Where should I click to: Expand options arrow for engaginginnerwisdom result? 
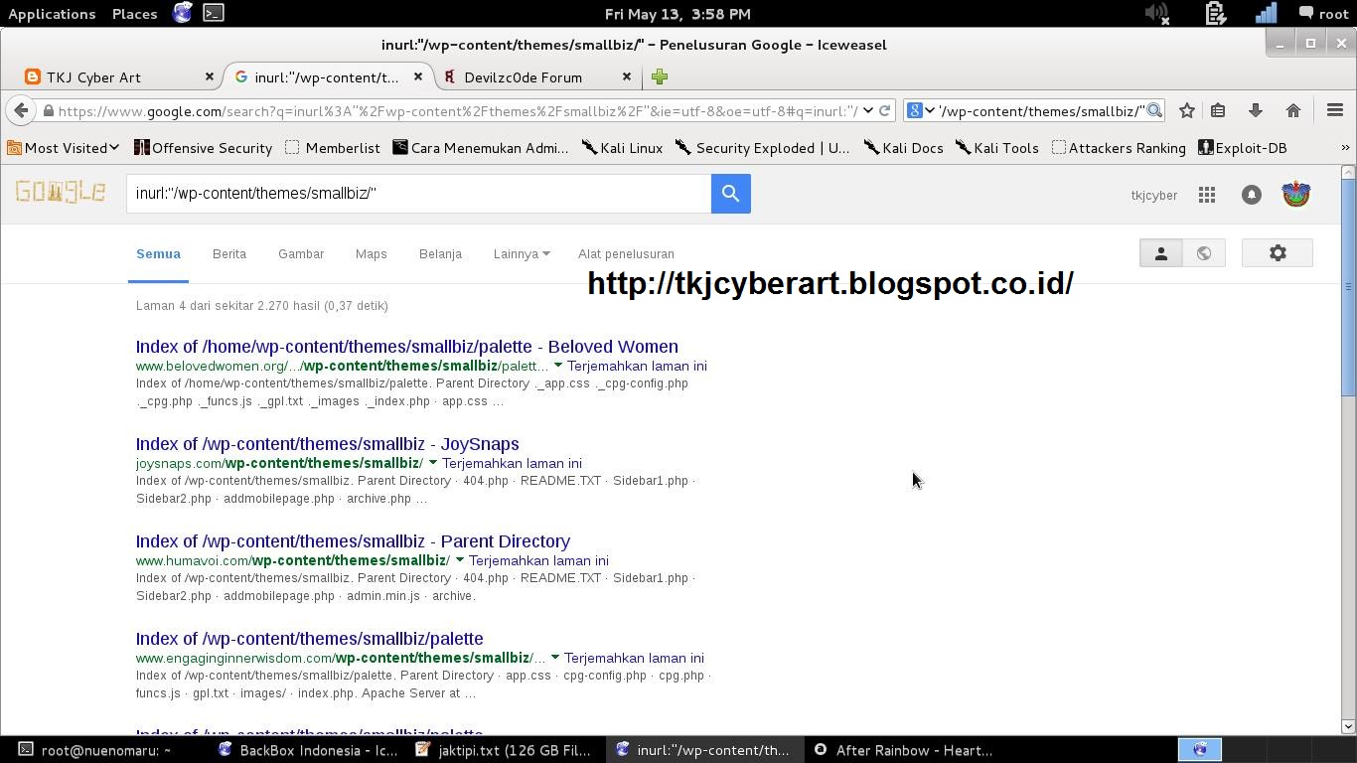click(554, 658)
